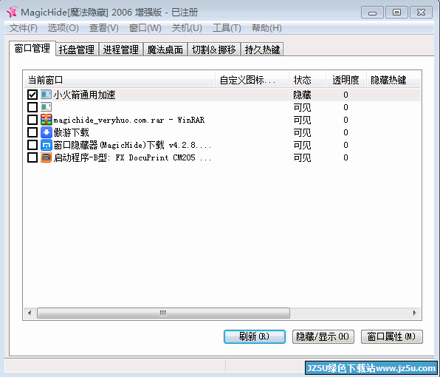The height and width of the screenshot is (377, 440).
Task: Click the 透明度 column header
Action: pos(346,80)
